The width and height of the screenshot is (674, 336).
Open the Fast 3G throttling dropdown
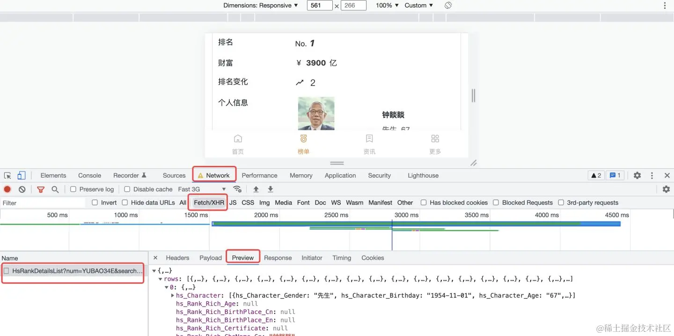(x=202, y=189)
